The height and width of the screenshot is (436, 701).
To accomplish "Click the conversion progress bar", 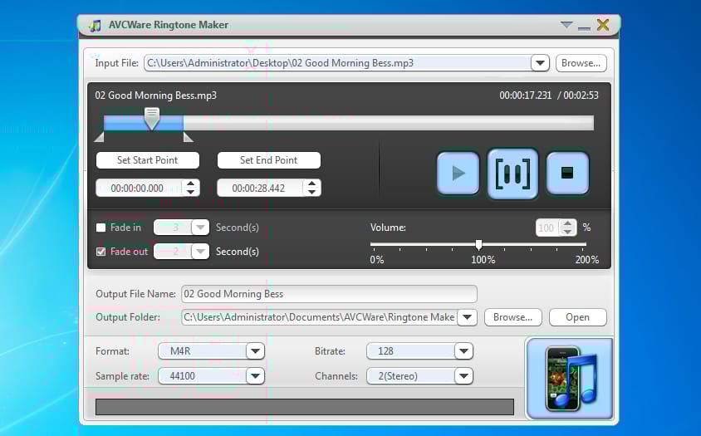I will tap(305, 407).
